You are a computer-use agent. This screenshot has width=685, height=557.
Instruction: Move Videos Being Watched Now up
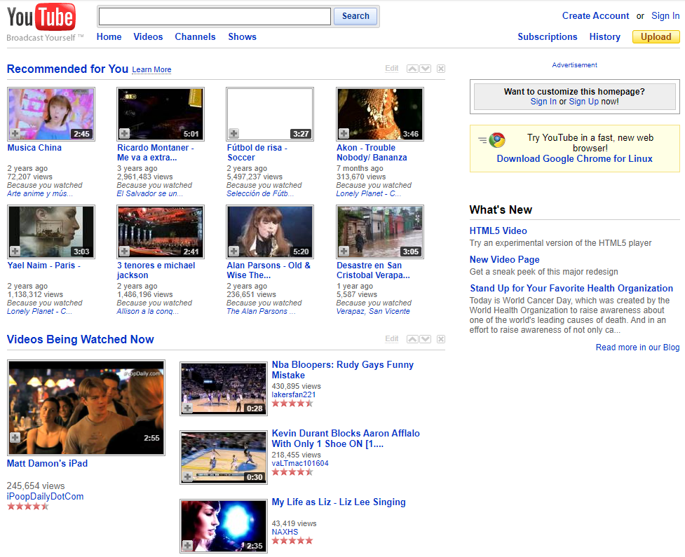point(412,339)
